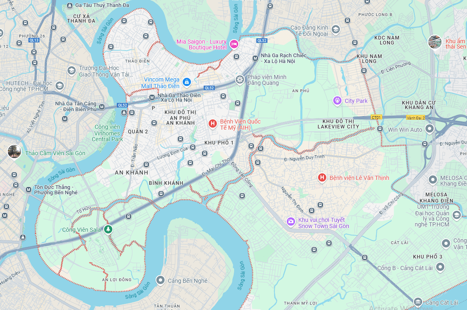Select the Ga Tàu Thuỷ Thanh Đa ferry icon
Image resolution: width=467 pixels, height=310 pixels.
[70, 5]
